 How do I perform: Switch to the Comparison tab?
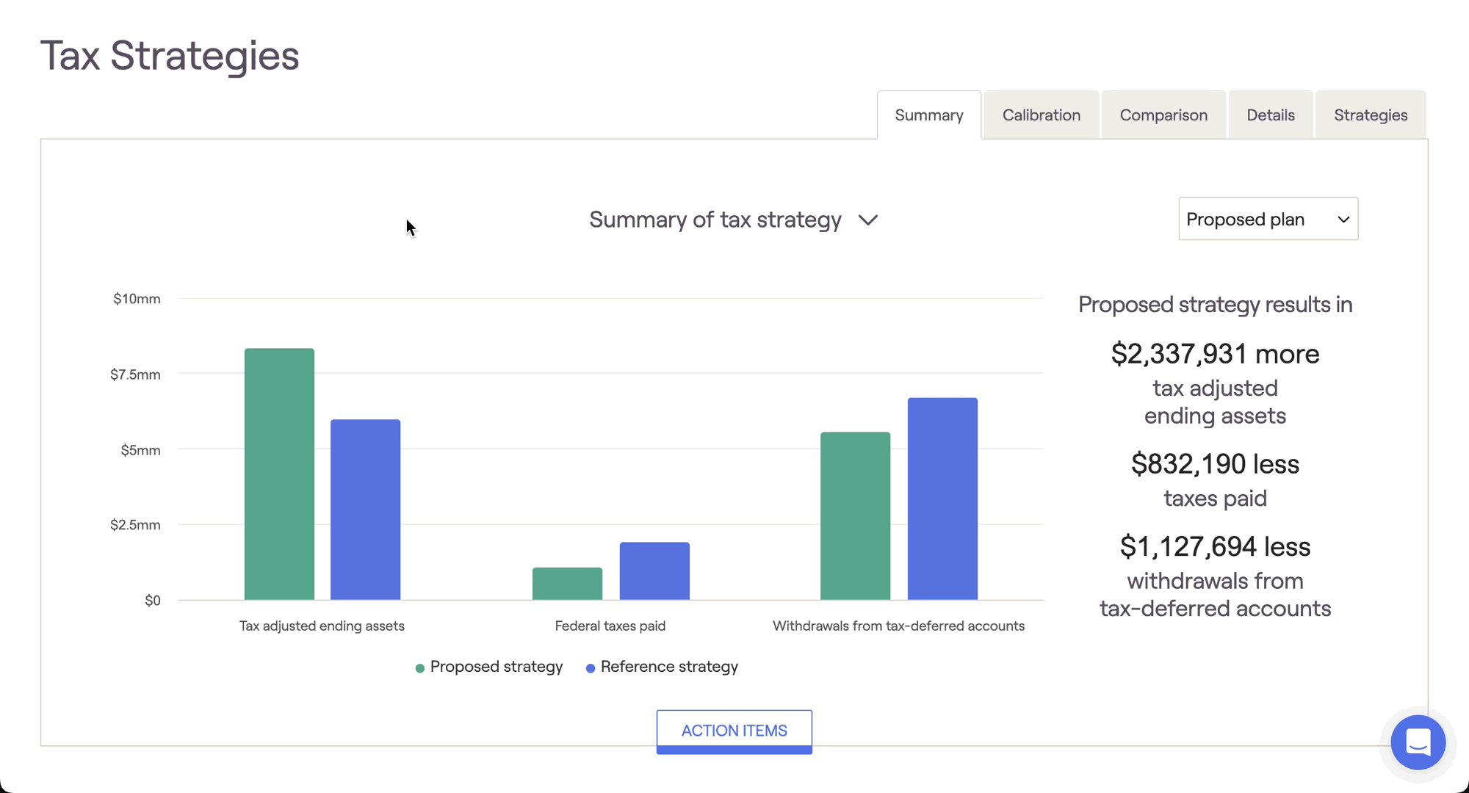tap(1163, 115)
